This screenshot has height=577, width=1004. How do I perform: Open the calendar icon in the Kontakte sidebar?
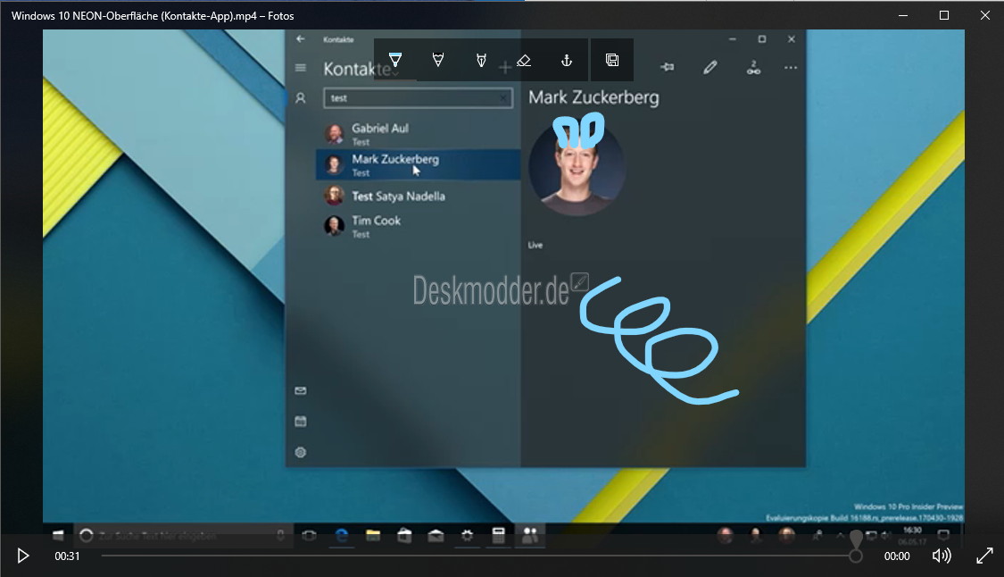click(x=300, y=422)
